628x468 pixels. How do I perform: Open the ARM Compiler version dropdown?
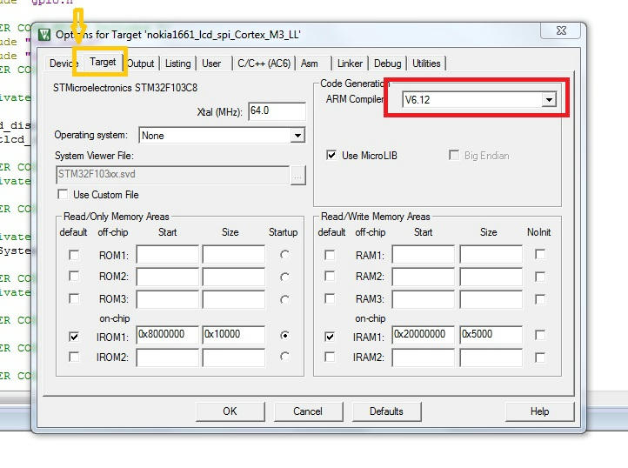[549, 100]
